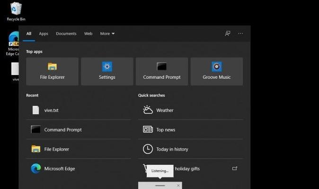Run the holiday gifts quick search
Screen dimensions: 319x189
pos(190,169)
